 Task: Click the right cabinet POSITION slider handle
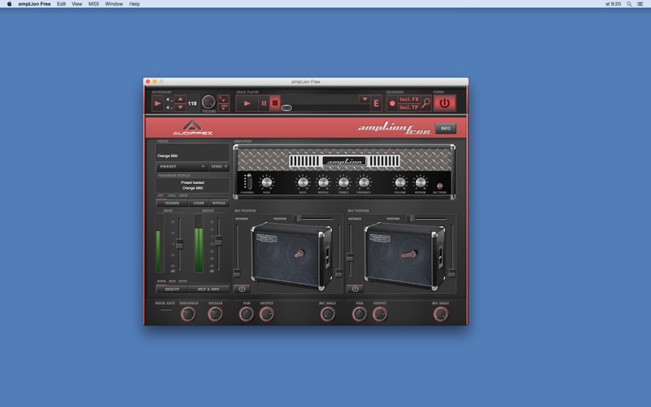tap(410, 218)
